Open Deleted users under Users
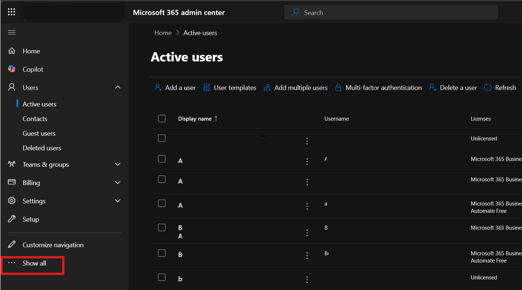The image size is (522, 290). [x=42, y=148]
